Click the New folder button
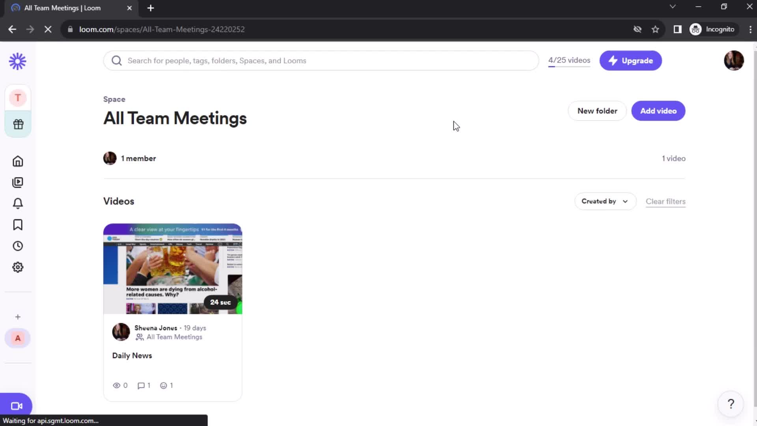 click(597, 111)
